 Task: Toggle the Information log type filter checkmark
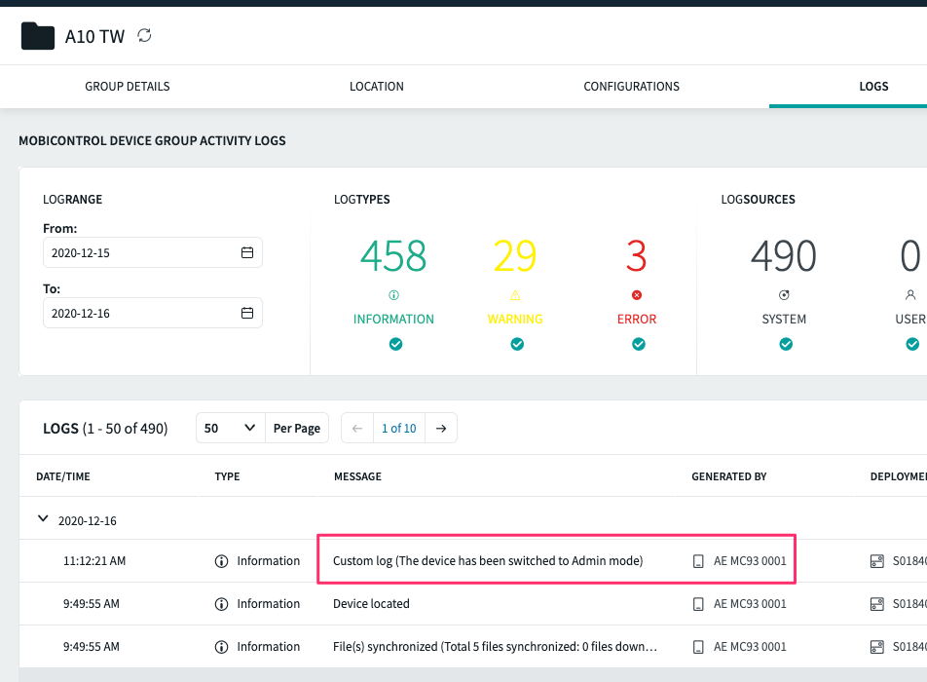click(394, 344)
